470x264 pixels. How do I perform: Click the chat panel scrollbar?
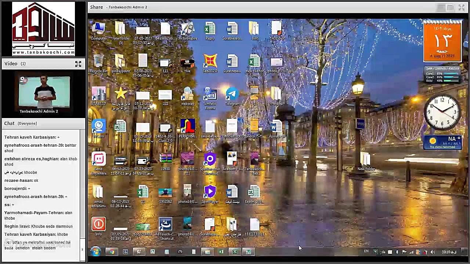point(82,195)
